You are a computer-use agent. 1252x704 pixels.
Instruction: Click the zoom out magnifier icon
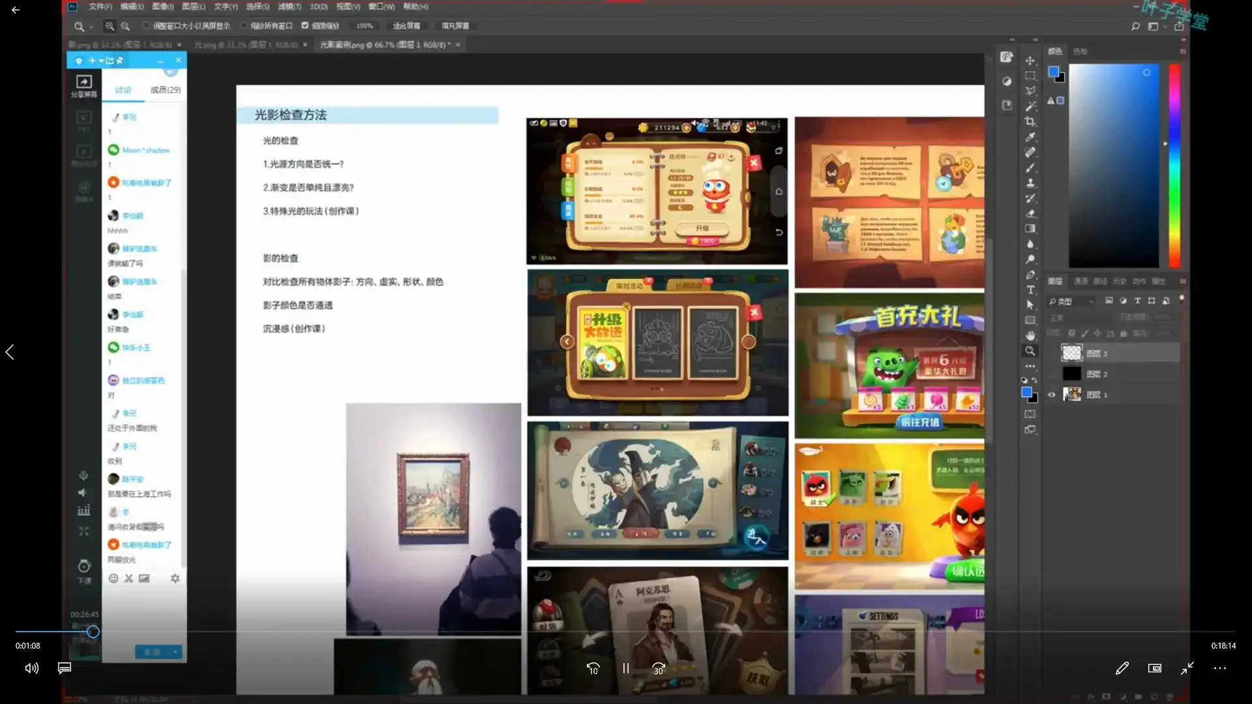[125, 26]
